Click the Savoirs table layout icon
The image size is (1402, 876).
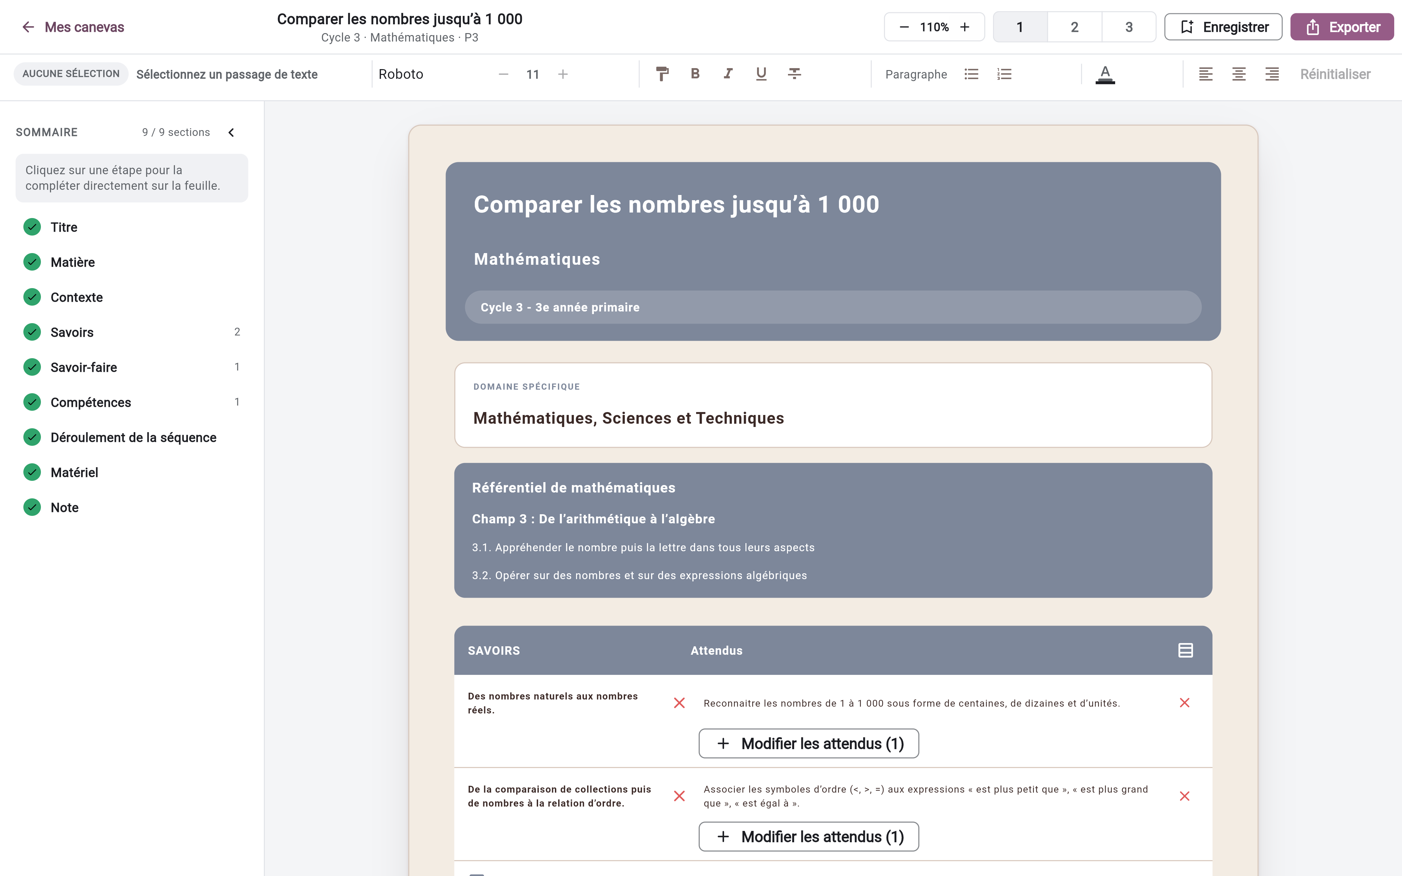1185,650
